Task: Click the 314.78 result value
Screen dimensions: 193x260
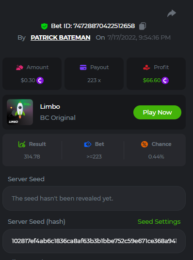Action: tap(32, 157)
